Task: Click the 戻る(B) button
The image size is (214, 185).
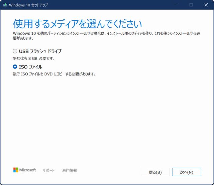Action: click(x=155, y=172)
